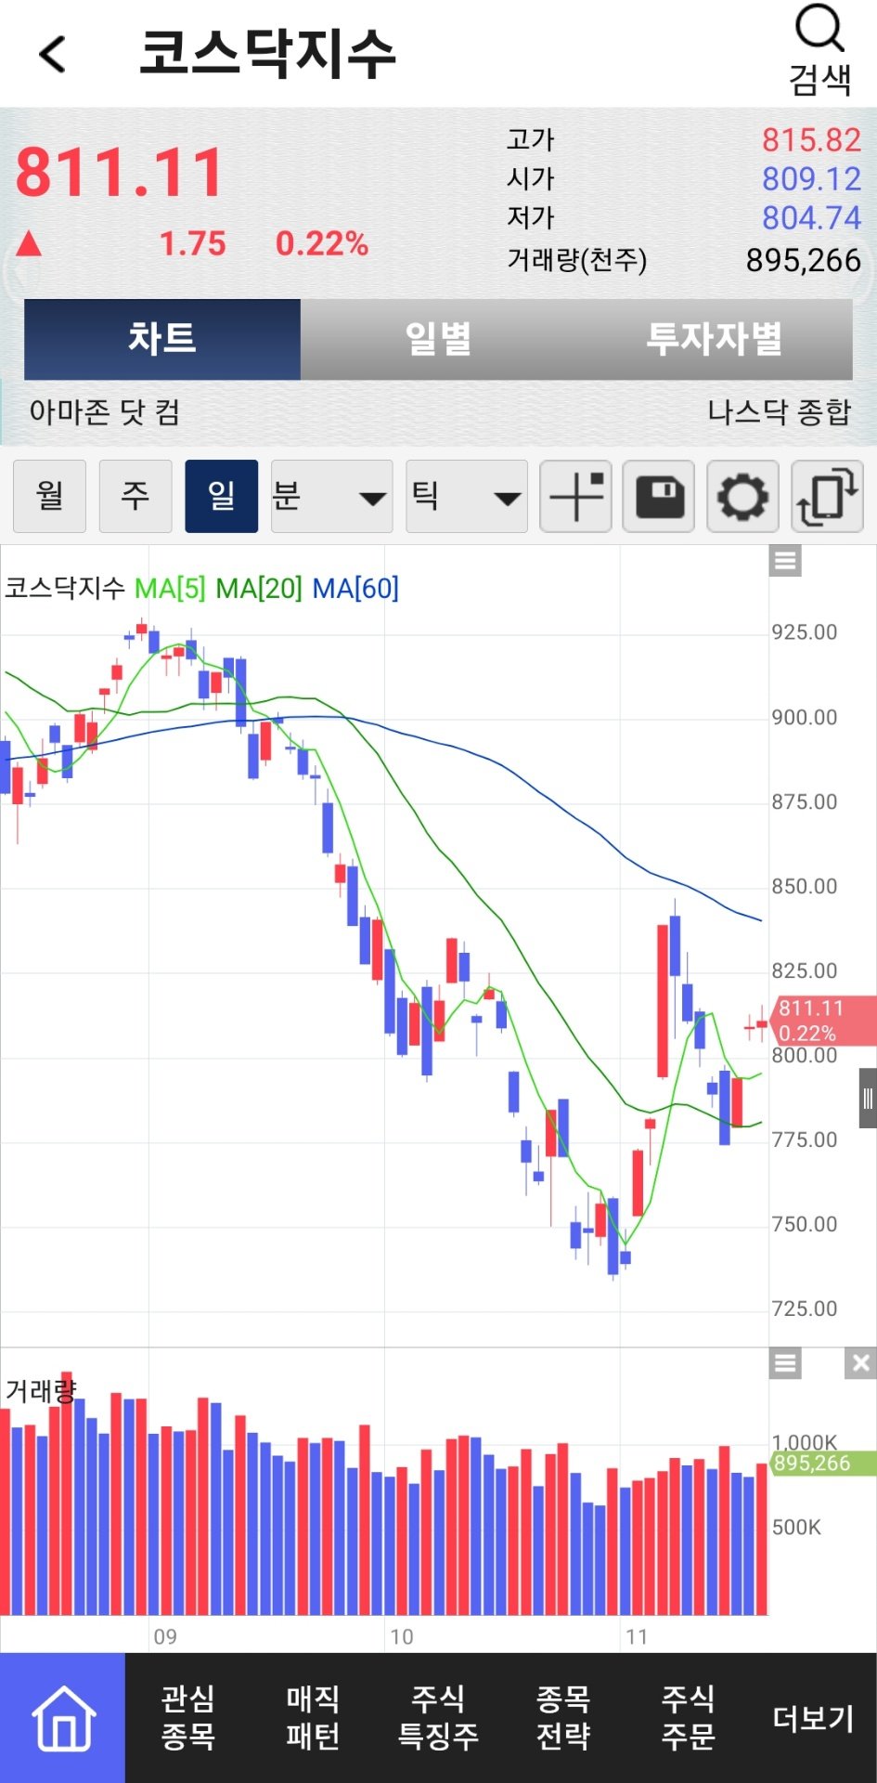Tap the 고가 value 815.82
The width and height of the screenshot is (877, 1783).
click(811, 140)
